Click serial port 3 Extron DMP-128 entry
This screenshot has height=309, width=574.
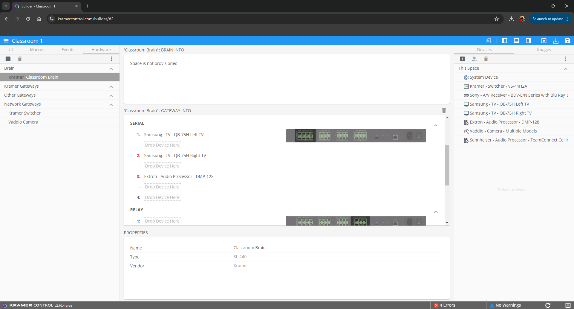click(179, 176)
